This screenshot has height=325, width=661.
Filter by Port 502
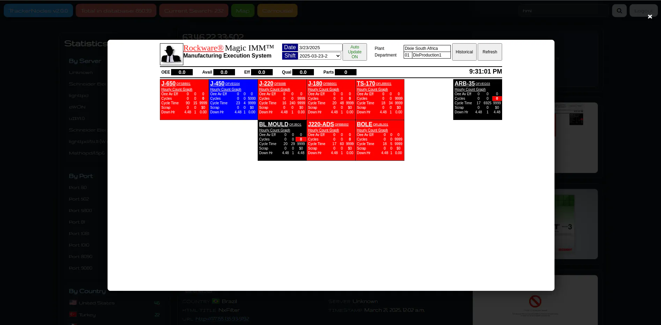[79, 199]
